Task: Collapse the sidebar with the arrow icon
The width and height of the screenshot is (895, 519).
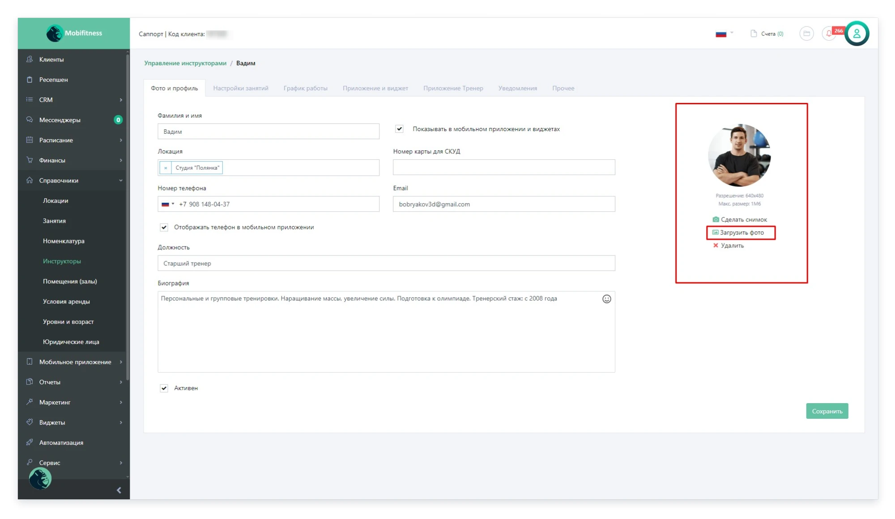Action: point(119,490)
